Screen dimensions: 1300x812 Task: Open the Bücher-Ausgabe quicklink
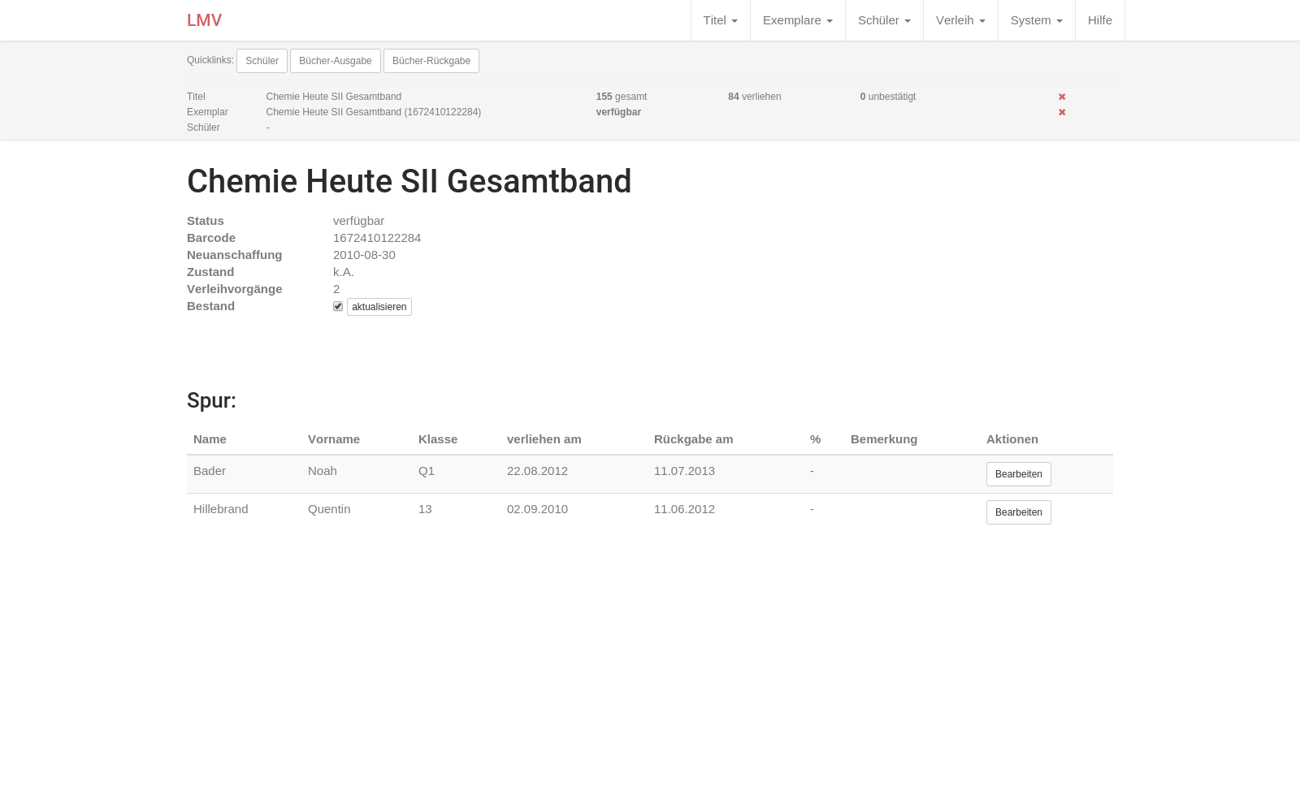[x=336, y=61]
